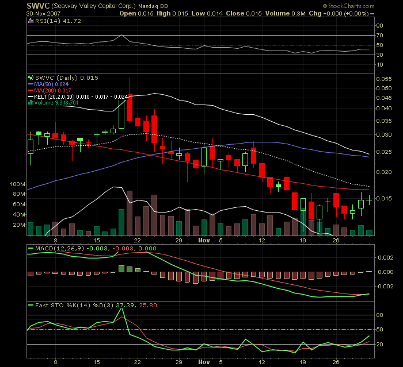Click the Nov label under the Fast STO panel
Image resolution: width=403 pixels, height=367 pixels.
tap(204, 362)
